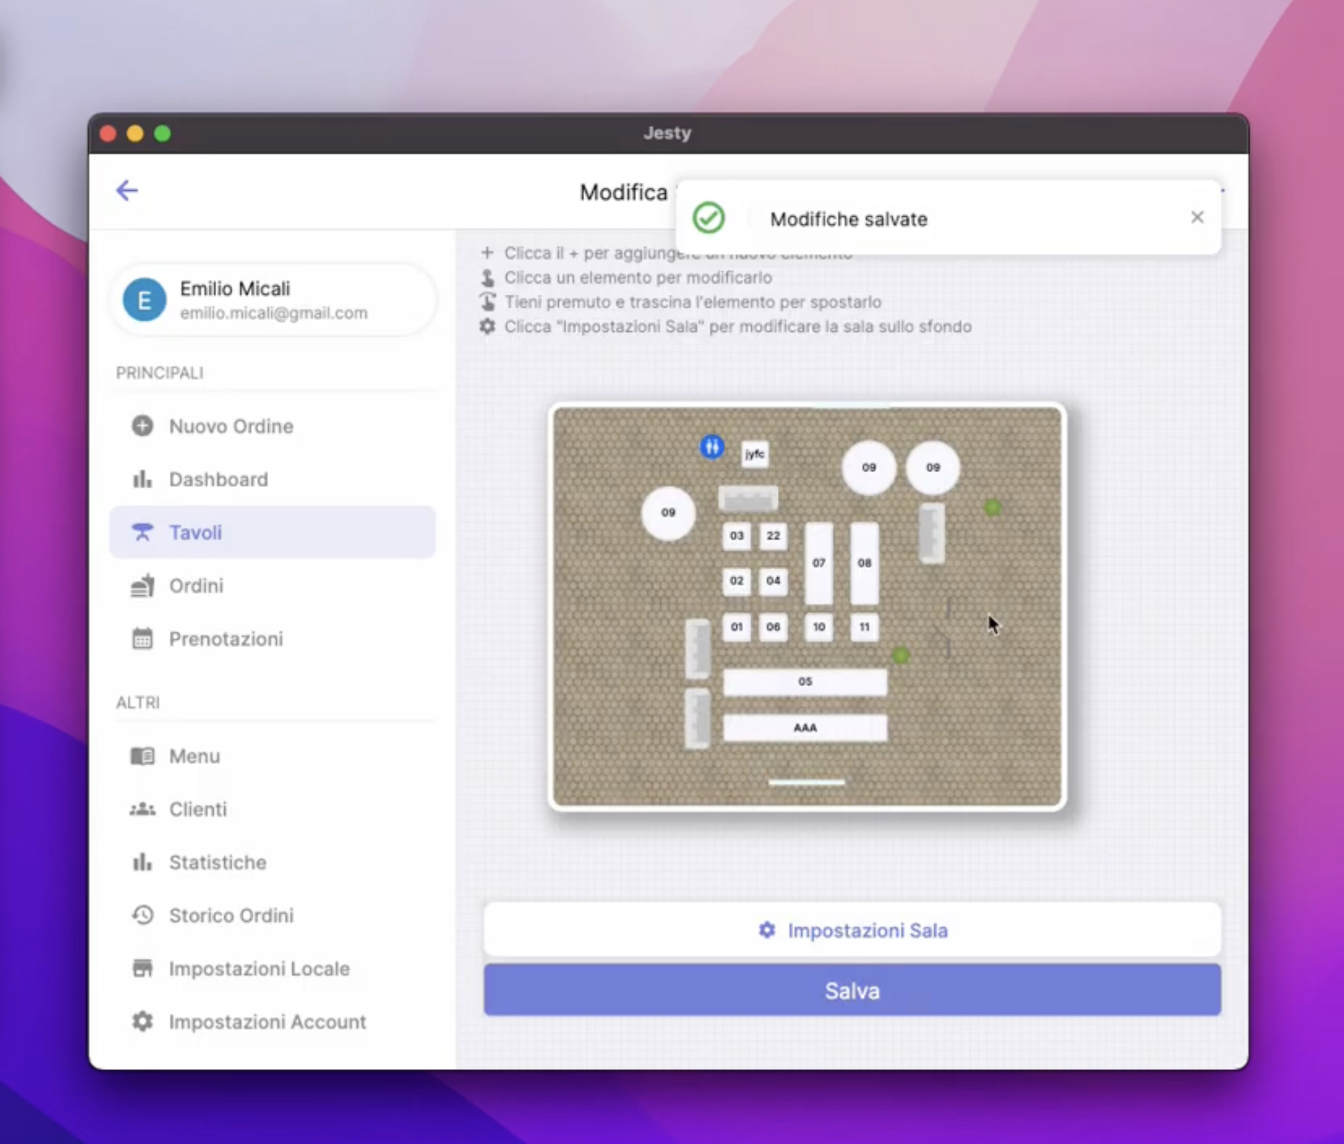Click the back arrow icon
This screenshot has width=1344, height=1144.
pyautogui.click(x=126, y=190)
